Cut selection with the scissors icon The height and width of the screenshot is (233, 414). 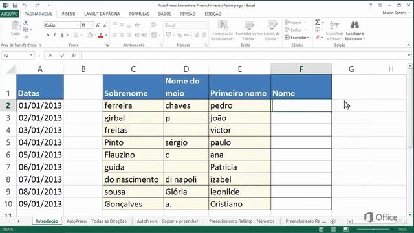[26, 23]
